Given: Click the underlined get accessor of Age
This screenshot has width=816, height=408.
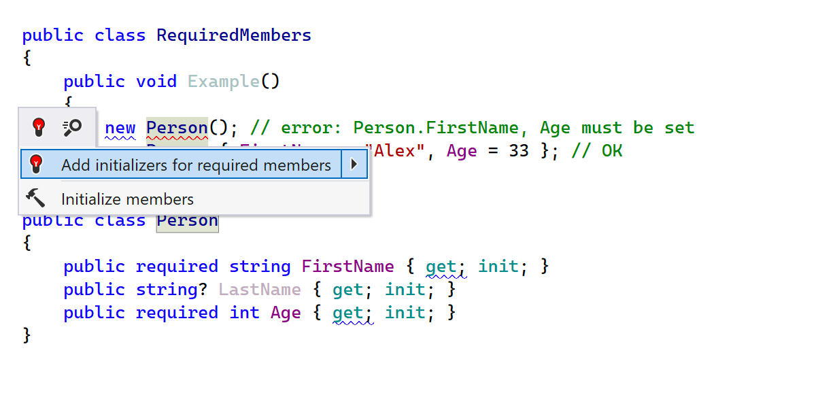Looking at the screenshot, I should click(347, 313).
